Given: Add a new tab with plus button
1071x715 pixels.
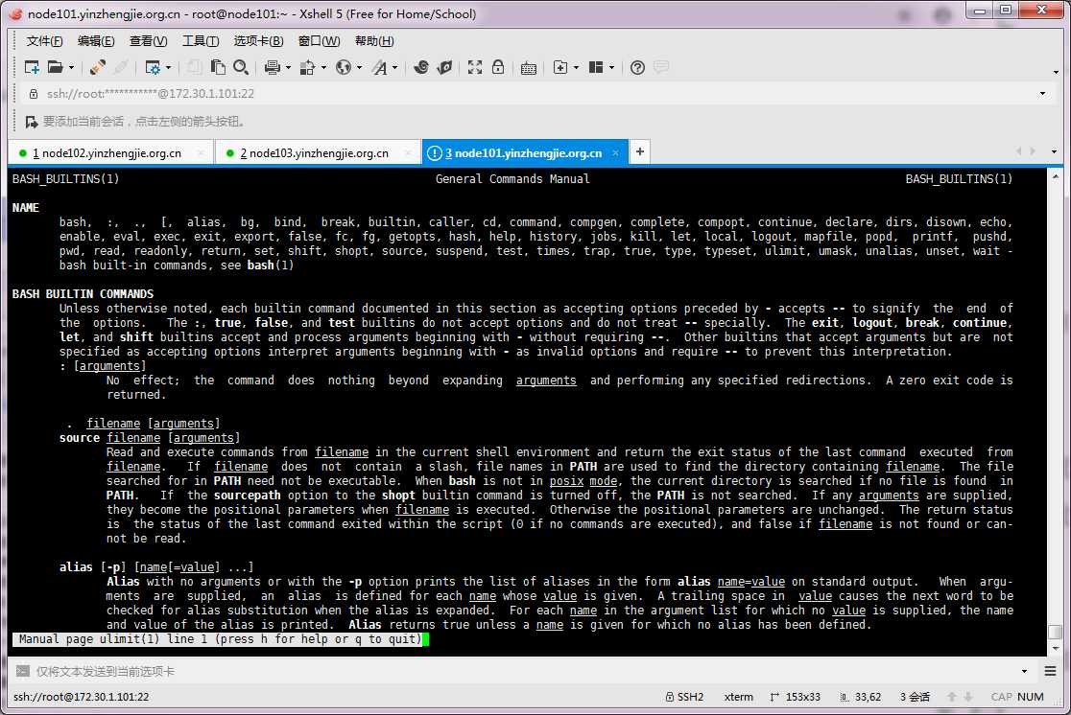Looking at the screenshot, I should tap(639, 151).
